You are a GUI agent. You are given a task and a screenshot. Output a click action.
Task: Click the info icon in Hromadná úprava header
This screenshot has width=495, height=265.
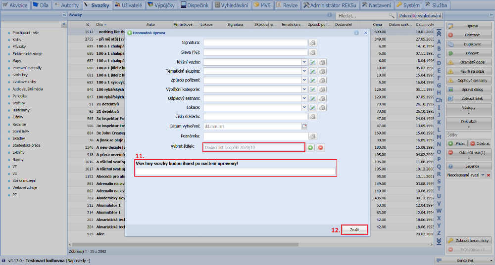(356, 33)
